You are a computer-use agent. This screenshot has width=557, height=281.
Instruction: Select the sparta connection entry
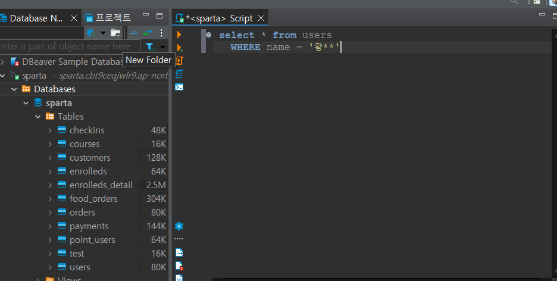(34, 76)
